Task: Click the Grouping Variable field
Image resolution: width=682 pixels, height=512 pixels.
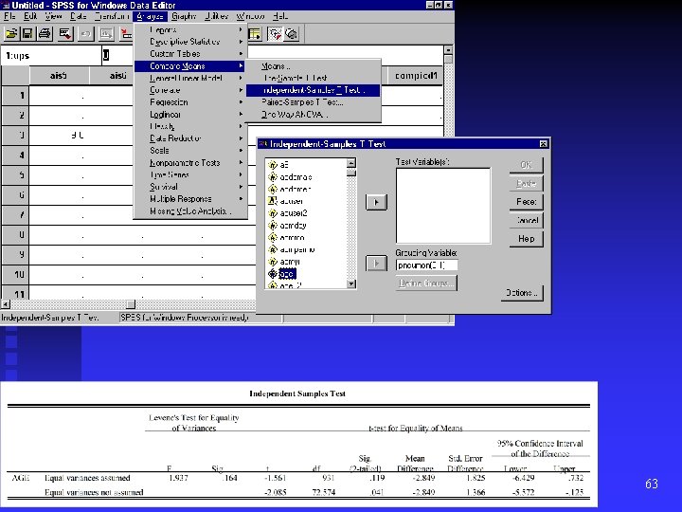Action: (426, 265)
